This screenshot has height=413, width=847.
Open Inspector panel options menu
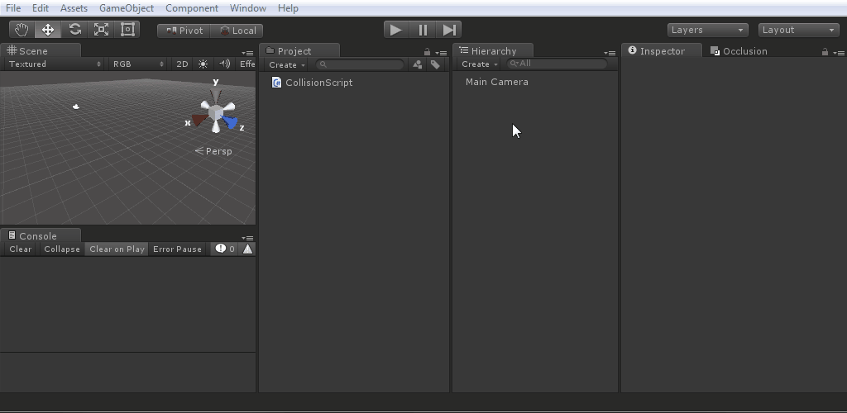click(x=839, y=53)
